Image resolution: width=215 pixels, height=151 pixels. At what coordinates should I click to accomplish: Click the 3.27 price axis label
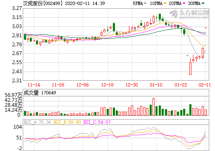(x=17, y=8)
